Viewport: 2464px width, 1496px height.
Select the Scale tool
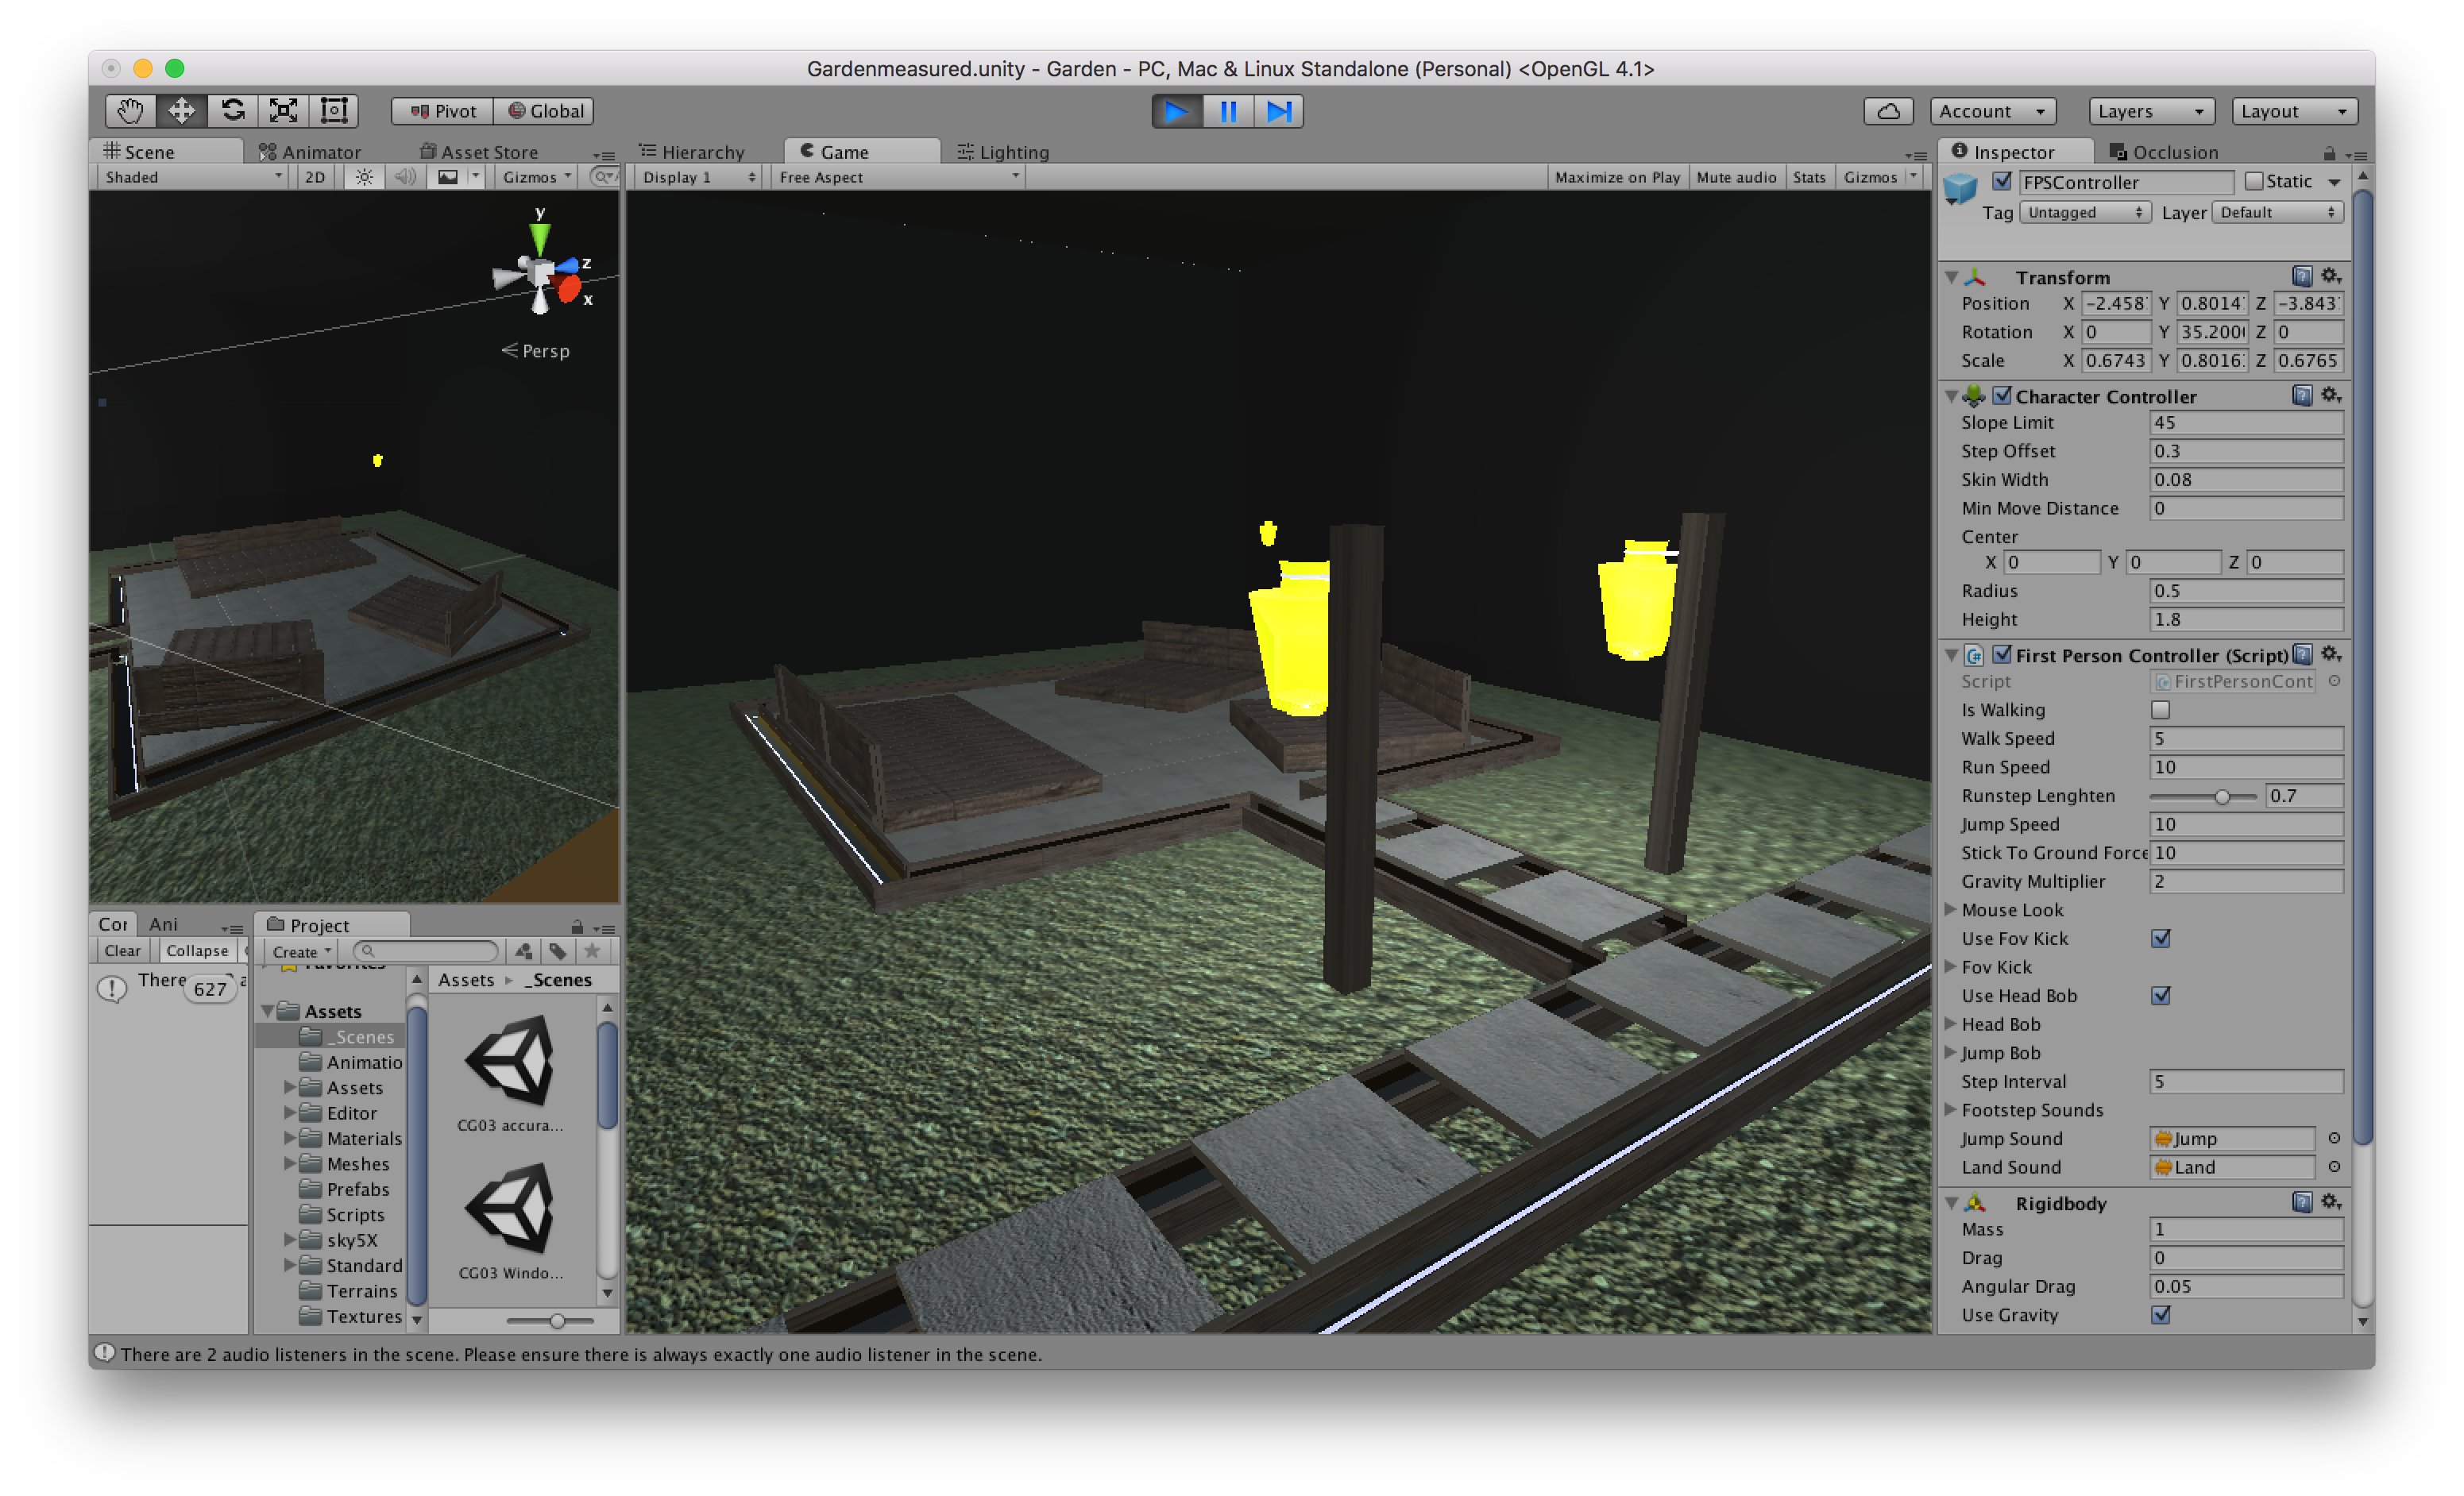284,111
